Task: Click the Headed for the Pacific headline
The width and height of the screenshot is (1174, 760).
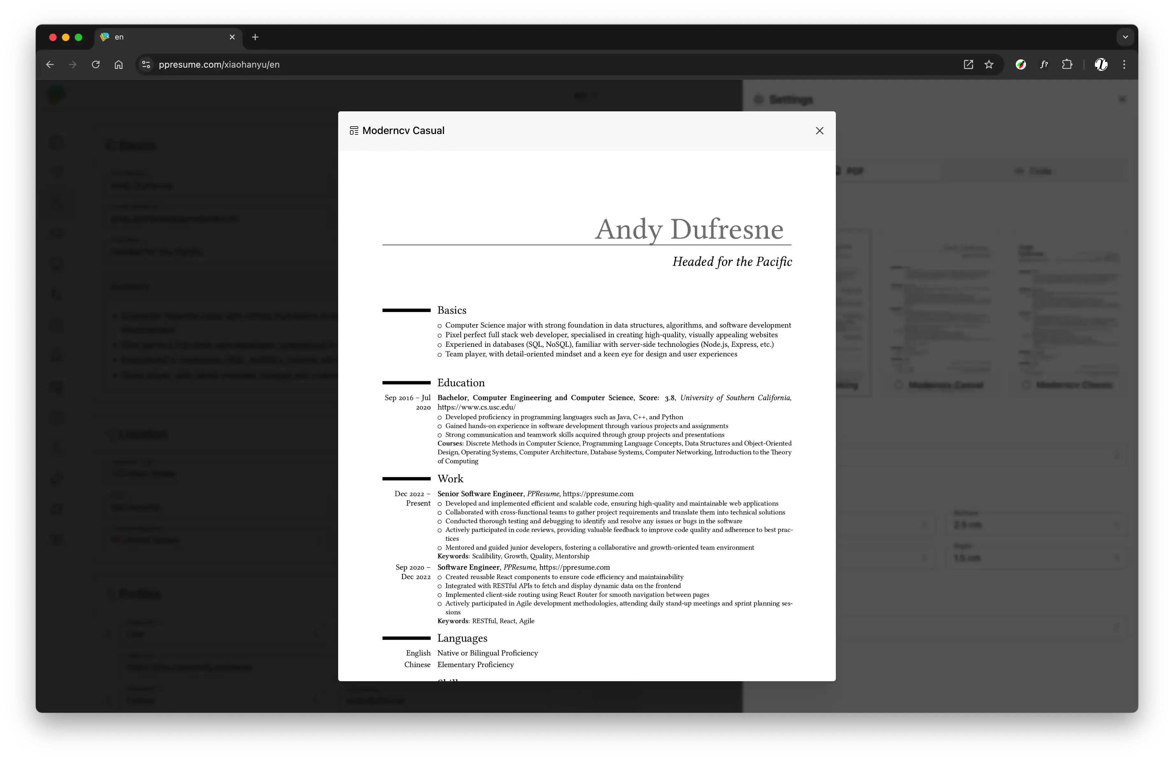Action: click(732, 262)
